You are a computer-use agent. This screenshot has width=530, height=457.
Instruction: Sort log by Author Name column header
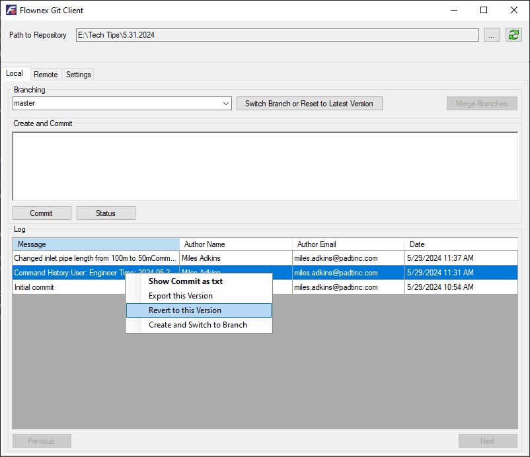coord(236,244)
